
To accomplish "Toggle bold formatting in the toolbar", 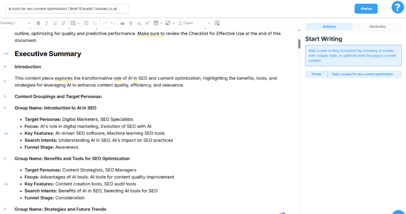I will click(38, 23).
